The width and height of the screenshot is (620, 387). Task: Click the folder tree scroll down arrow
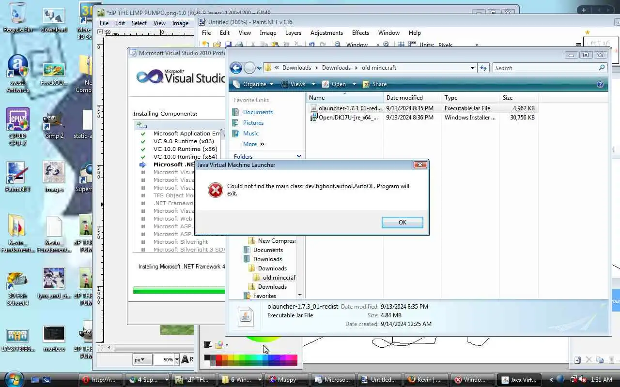tap(300, 295)
